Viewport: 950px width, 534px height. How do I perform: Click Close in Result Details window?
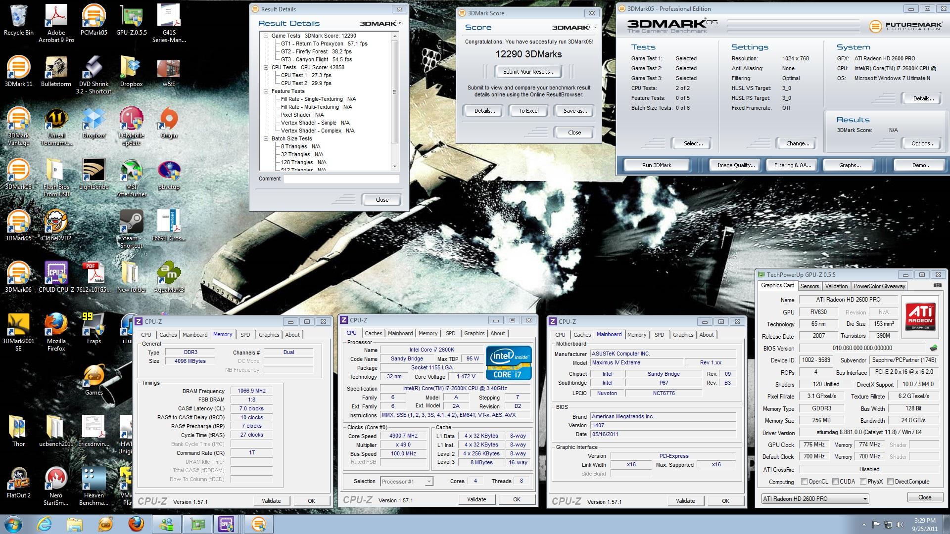382,200
